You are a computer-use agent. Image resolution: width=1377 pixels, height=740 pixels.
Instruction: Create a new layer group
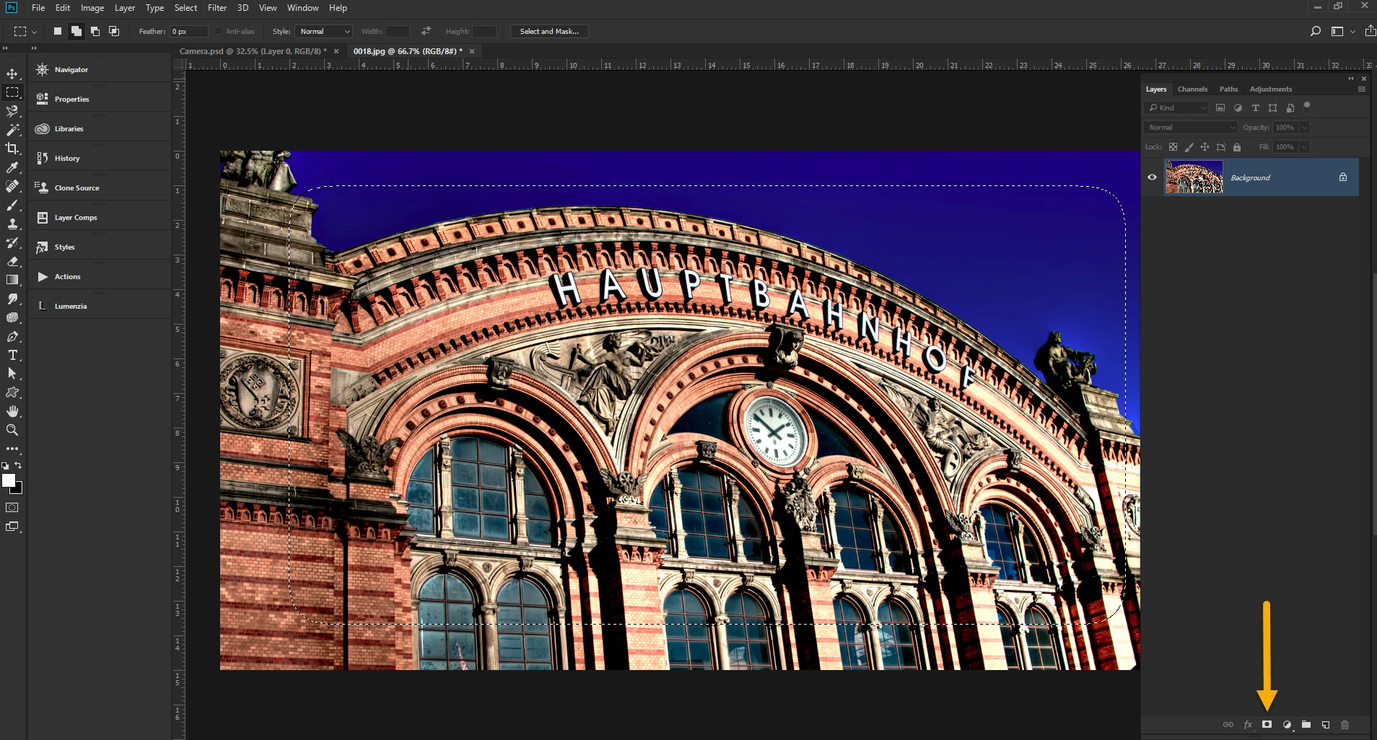(x=1306, y=724)
